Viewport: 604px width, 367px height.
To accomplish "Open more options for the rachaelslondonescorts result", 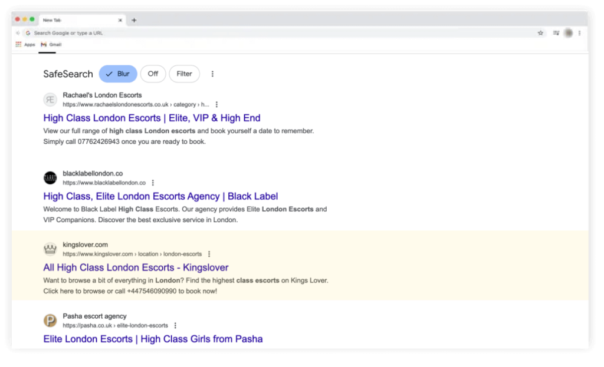I will coord(216,105).
